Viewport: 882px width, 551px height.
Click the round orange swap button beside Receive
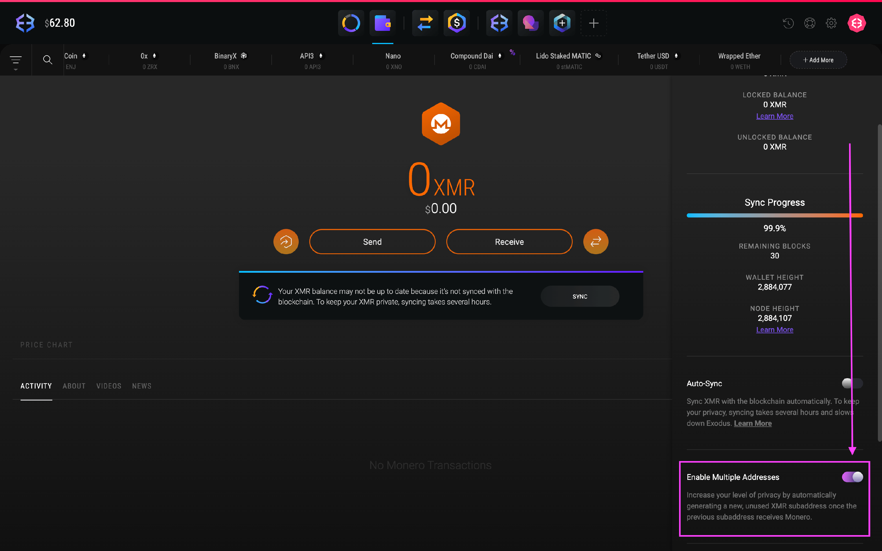point(596,242)
